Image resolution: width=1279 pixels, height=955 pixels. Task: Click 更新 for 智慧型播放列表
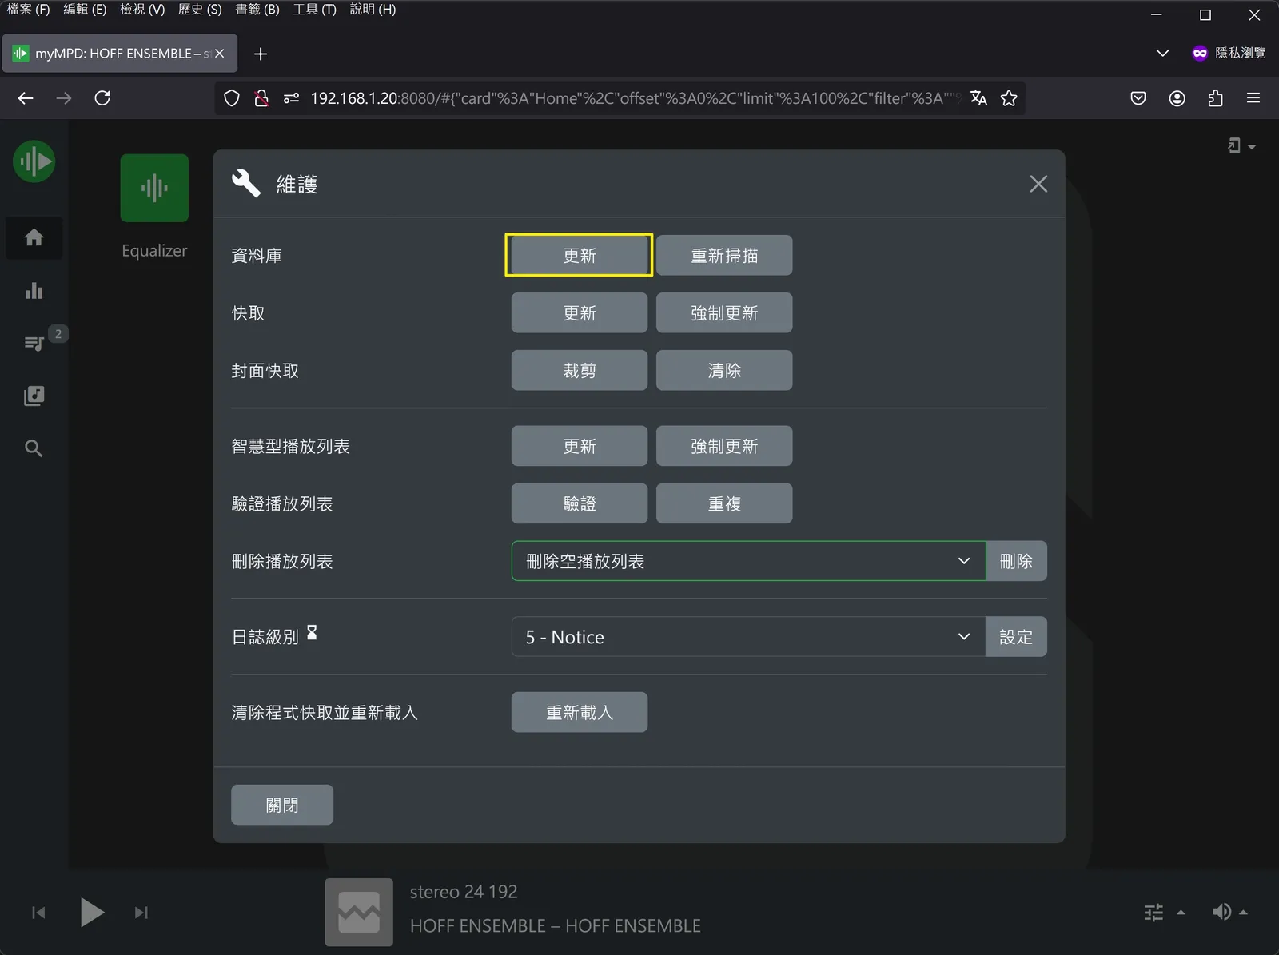(579, 446)
